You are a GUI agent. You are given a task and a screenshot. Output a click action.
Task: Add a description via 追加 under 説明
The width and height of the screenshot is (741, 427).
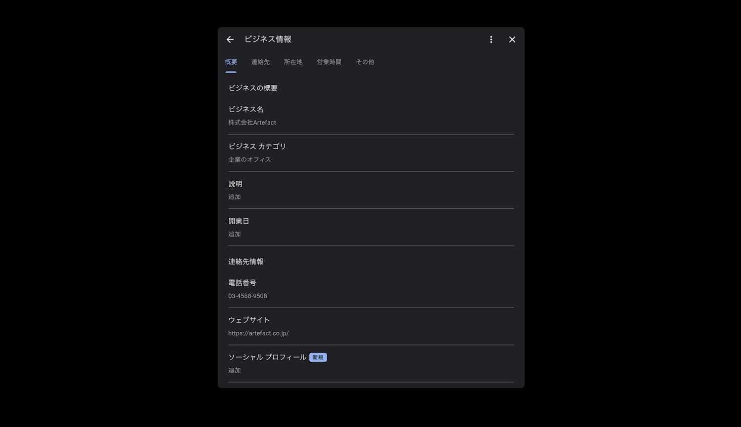[x=235, y=197]
